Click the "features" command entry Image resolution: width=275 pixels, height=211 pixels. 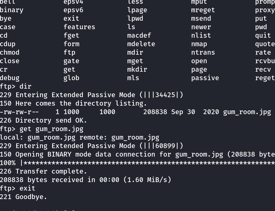pyautogui.click(x=79, y=27)
